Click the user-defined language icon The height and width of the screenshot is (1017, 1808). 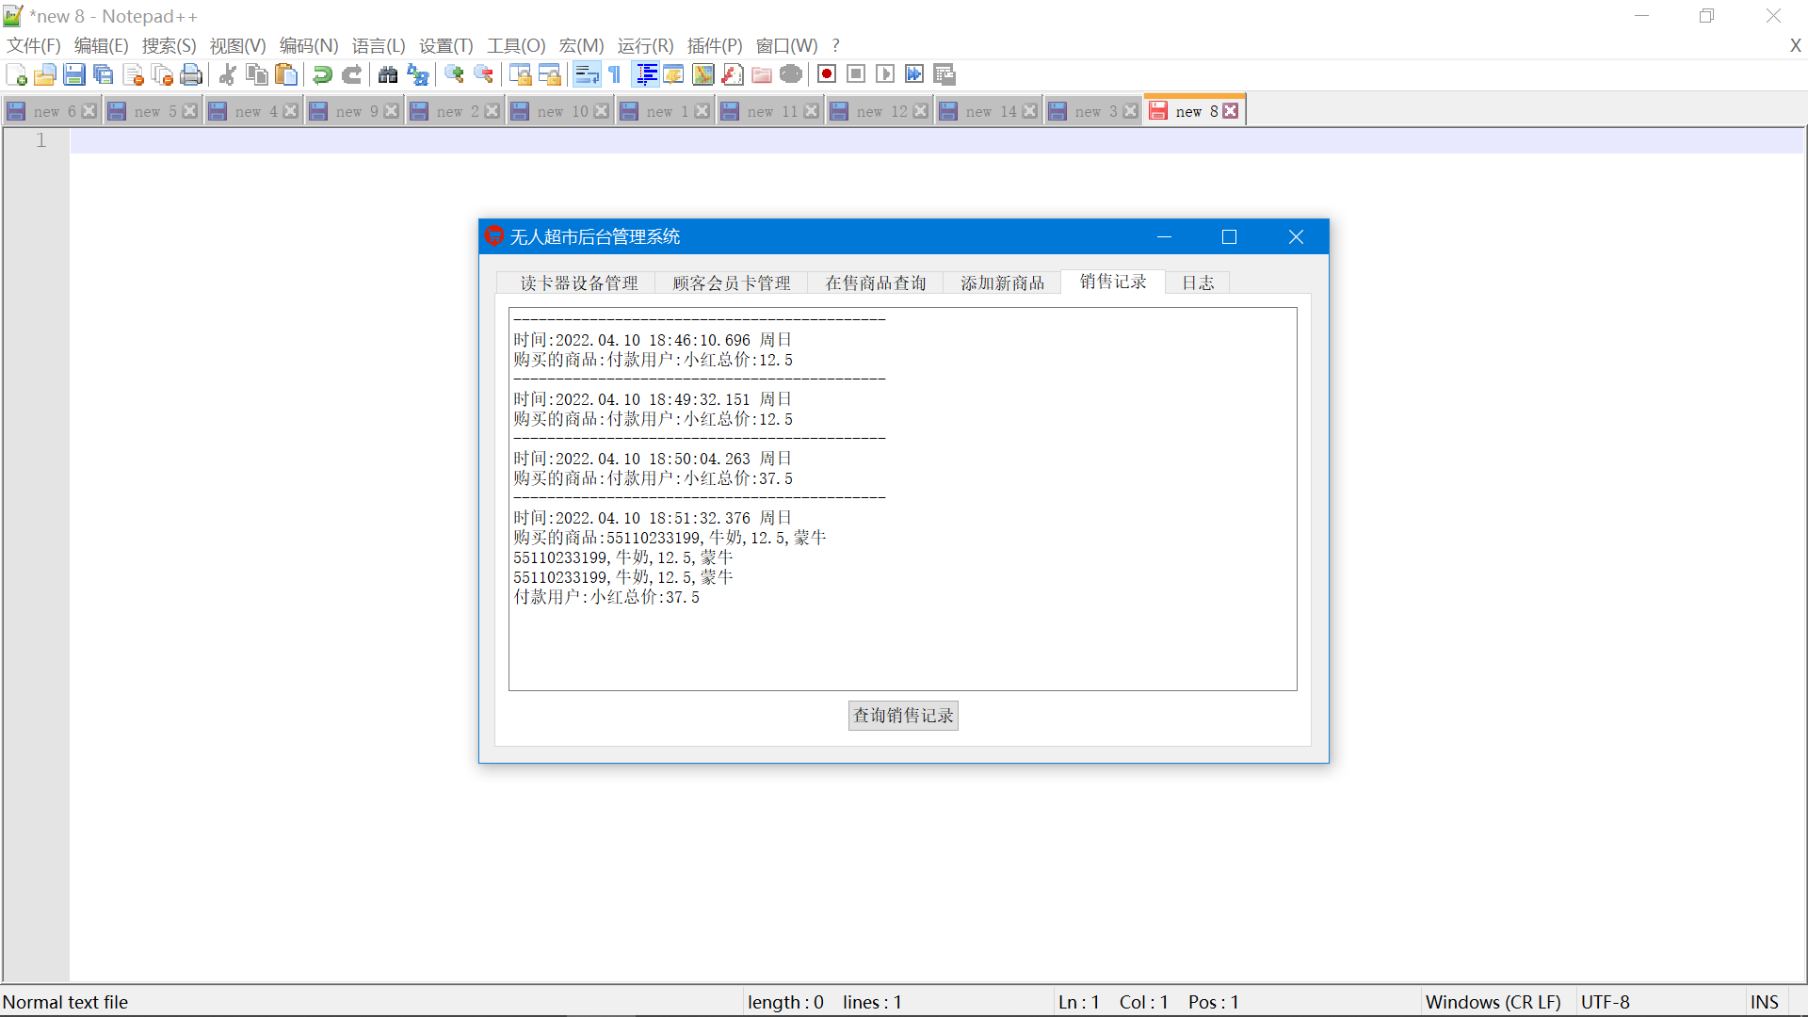click(x=673, y=74)
